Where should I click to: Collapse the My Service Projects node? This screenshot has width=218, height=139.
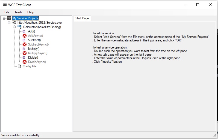4,18
